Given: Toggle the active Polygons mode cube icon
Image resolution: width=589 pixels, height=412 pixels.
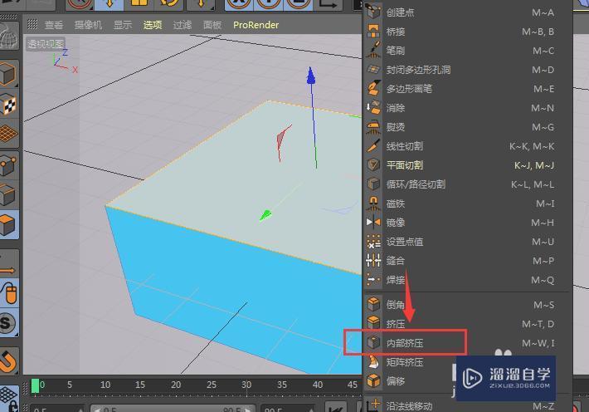Looking at the screenshot, I should (8, 224).
